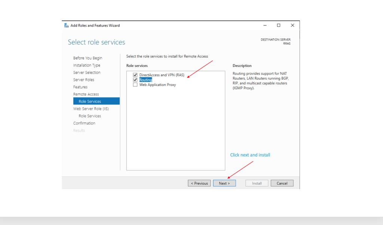Minimize the wizard window
383x225 pixels.
pyautogui.click(x=265, y=25)
